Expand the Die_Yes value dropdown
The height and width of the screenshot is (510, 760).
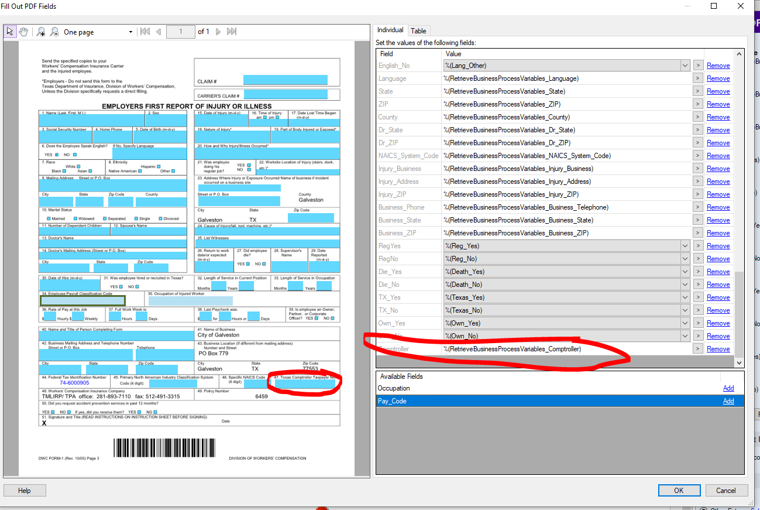point(685,272)
